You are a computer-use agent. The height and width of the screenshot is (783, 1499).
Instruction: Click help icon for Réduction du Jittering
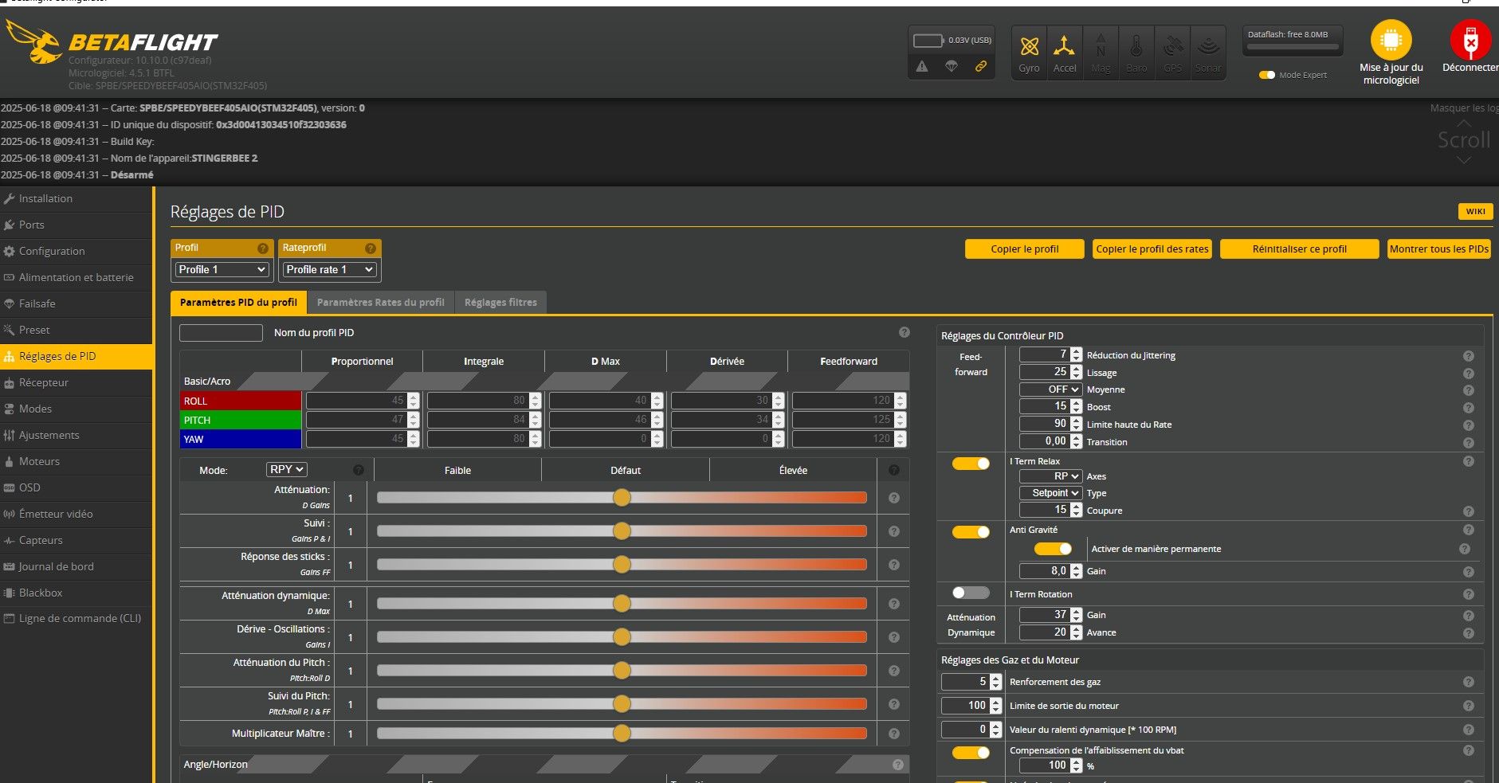1468,356
